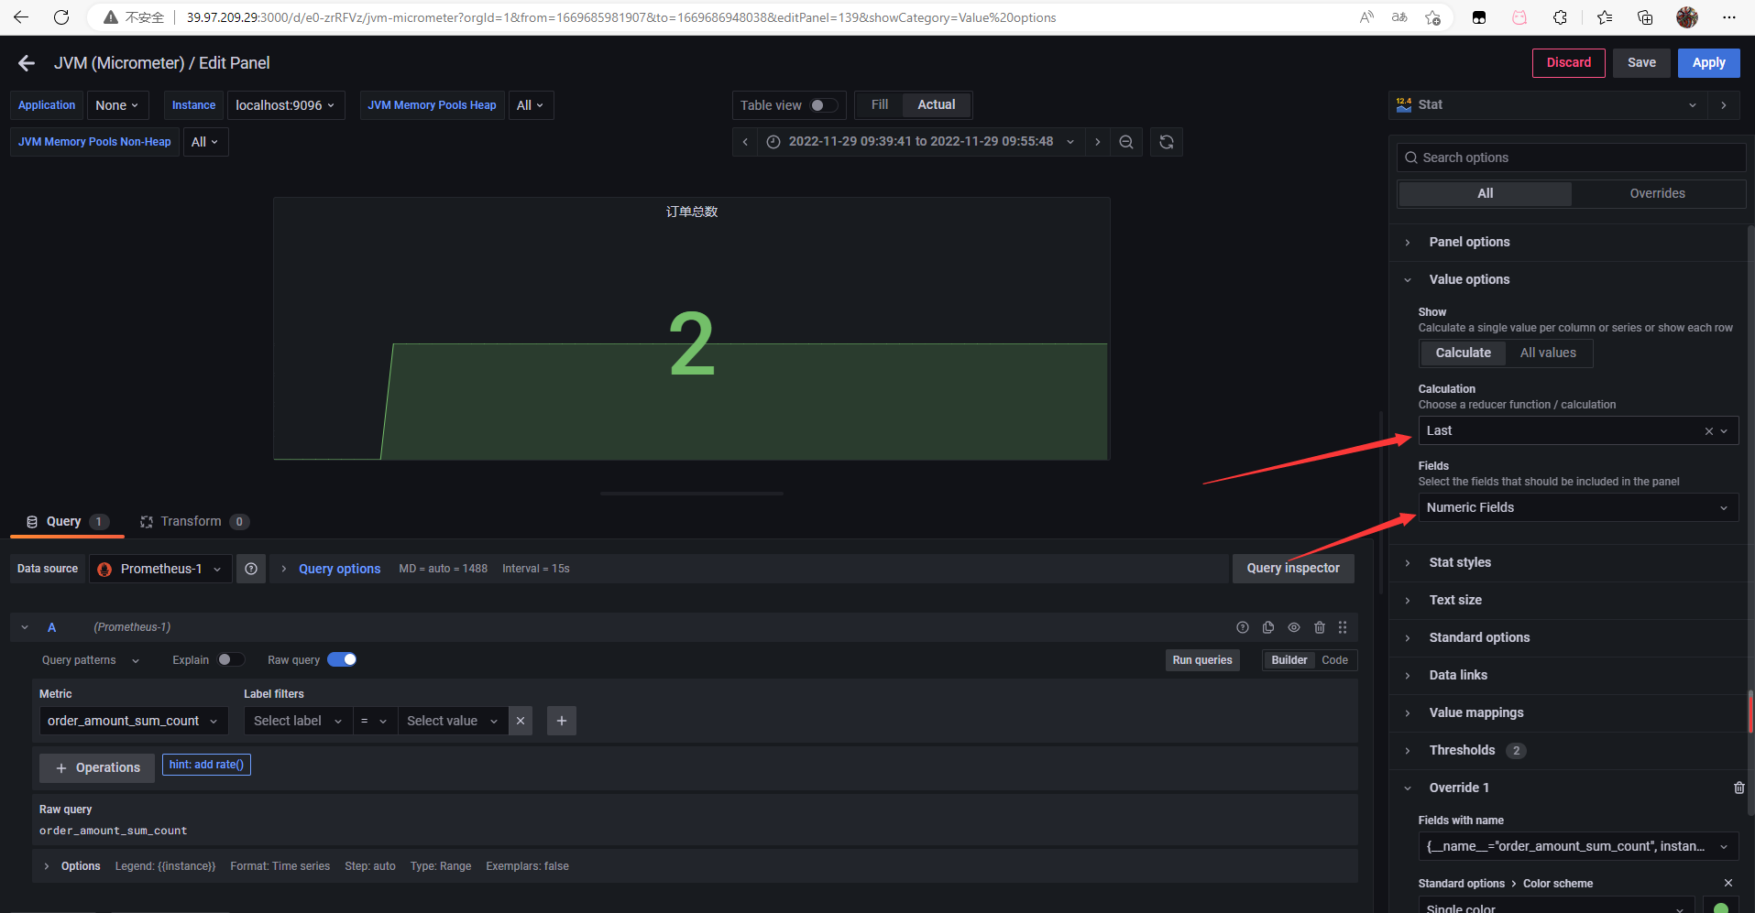
Task: Collapse the options pane sidebar
Action: coord(1724,105)
